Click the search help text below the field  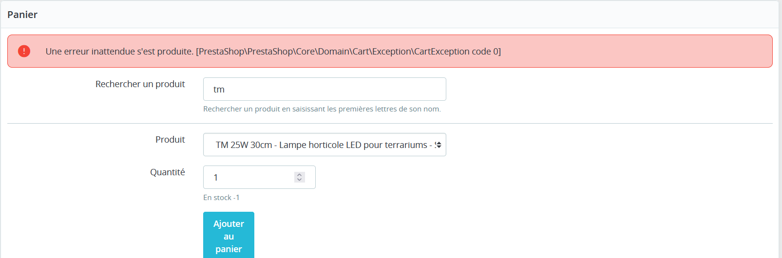point(322,109)
